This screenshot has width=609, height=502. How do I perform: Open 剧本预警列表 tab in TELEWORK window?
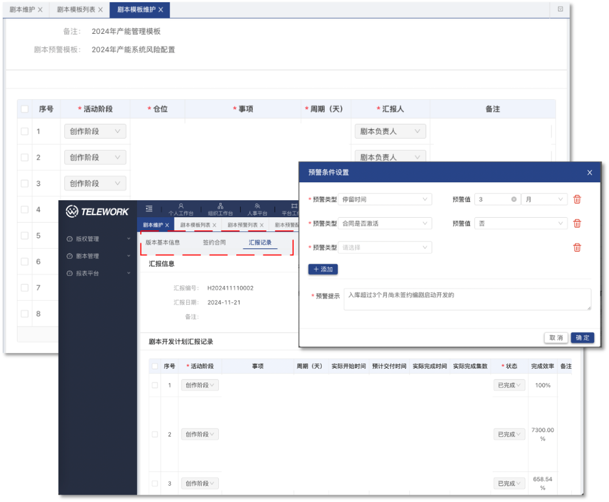point(242,225)
